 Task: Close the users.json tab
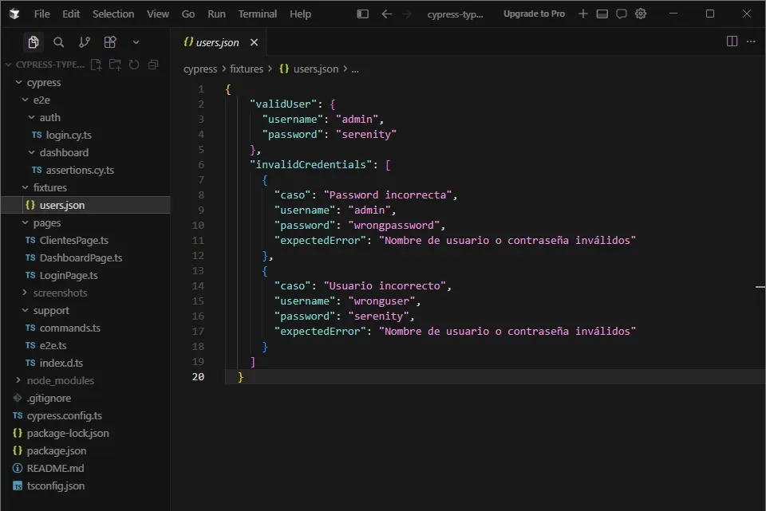pyautogui.click(x=254, y=42)
